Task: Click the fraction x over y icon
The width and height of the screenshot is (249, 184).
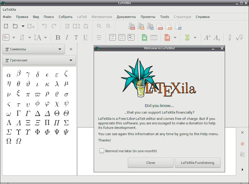Action: tap(230, 37)
